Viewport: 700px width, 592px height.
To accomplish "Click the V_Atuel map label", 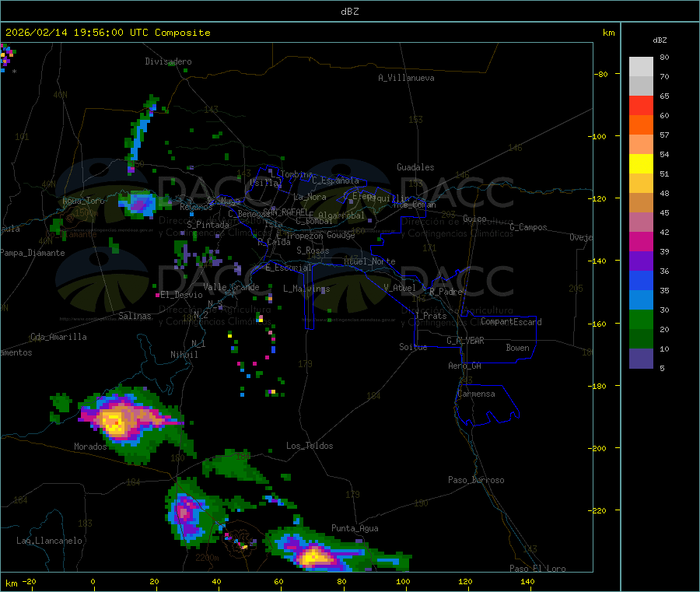I will (400, 288).
